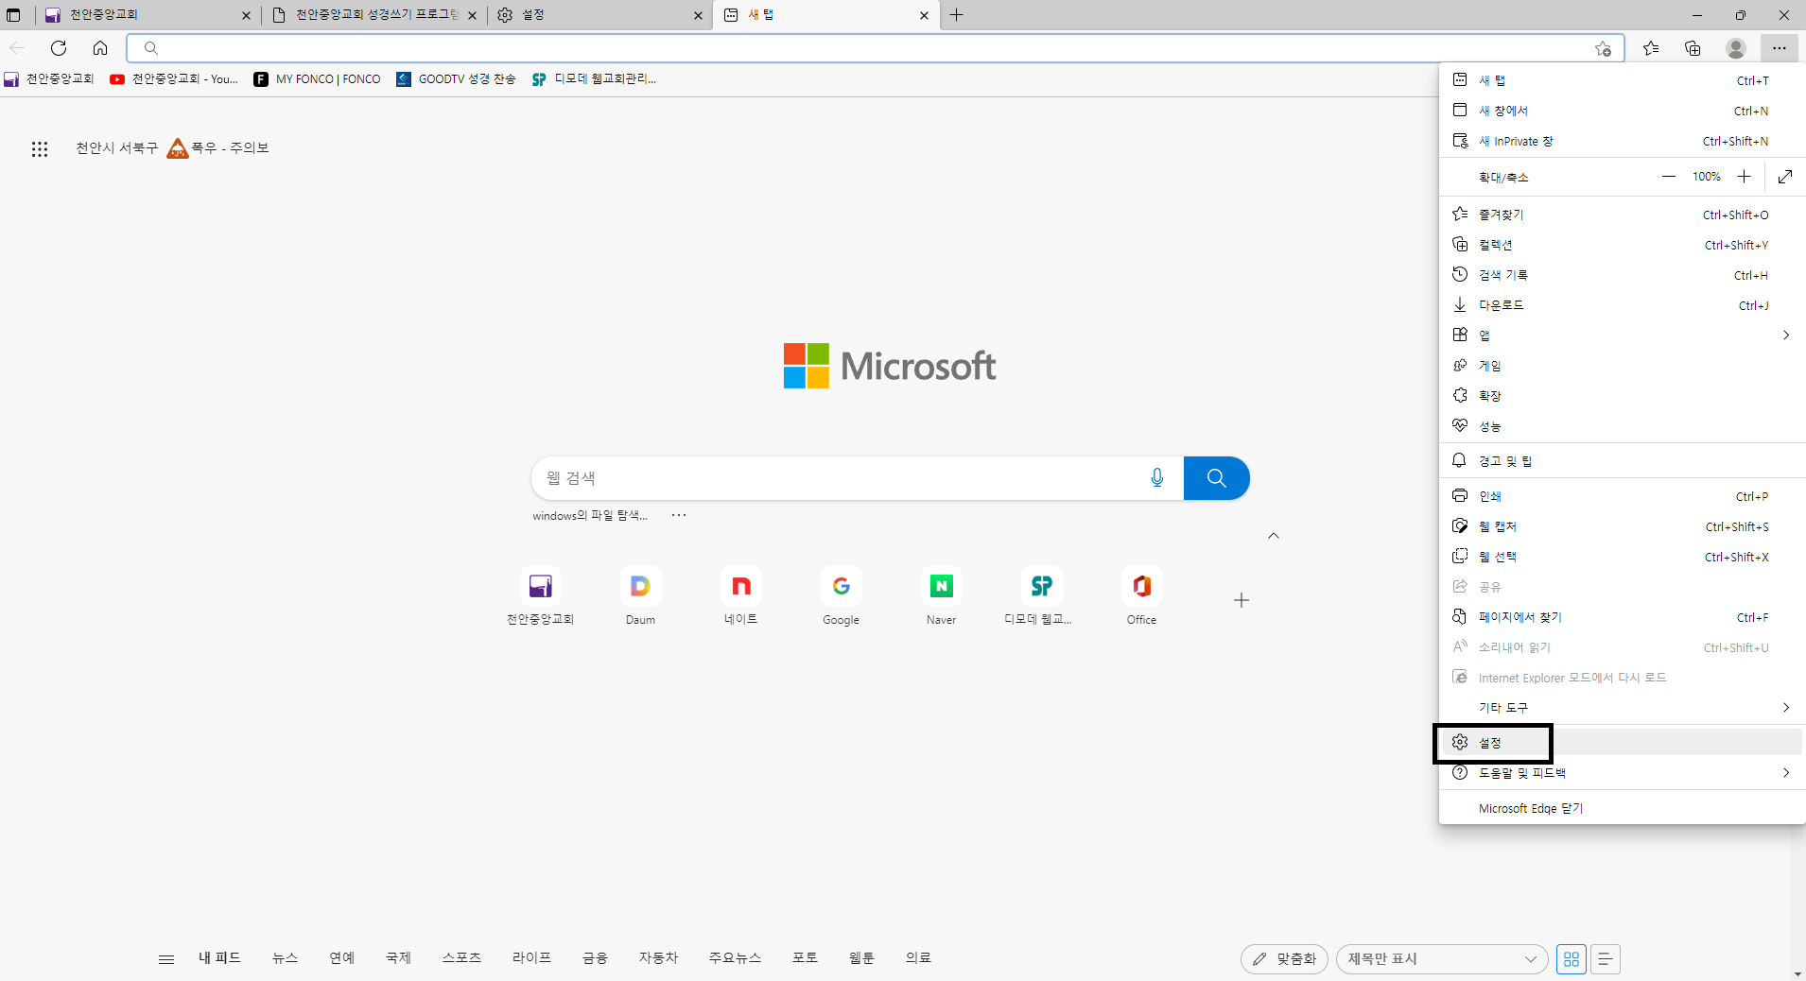
Task: Open 성능 from the menu
Action: click(1622, 426)
